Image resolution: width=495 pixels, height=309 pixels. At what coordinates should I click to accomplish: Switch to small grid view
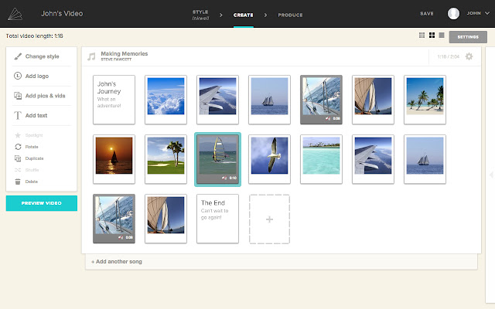[x=422, y=36]
